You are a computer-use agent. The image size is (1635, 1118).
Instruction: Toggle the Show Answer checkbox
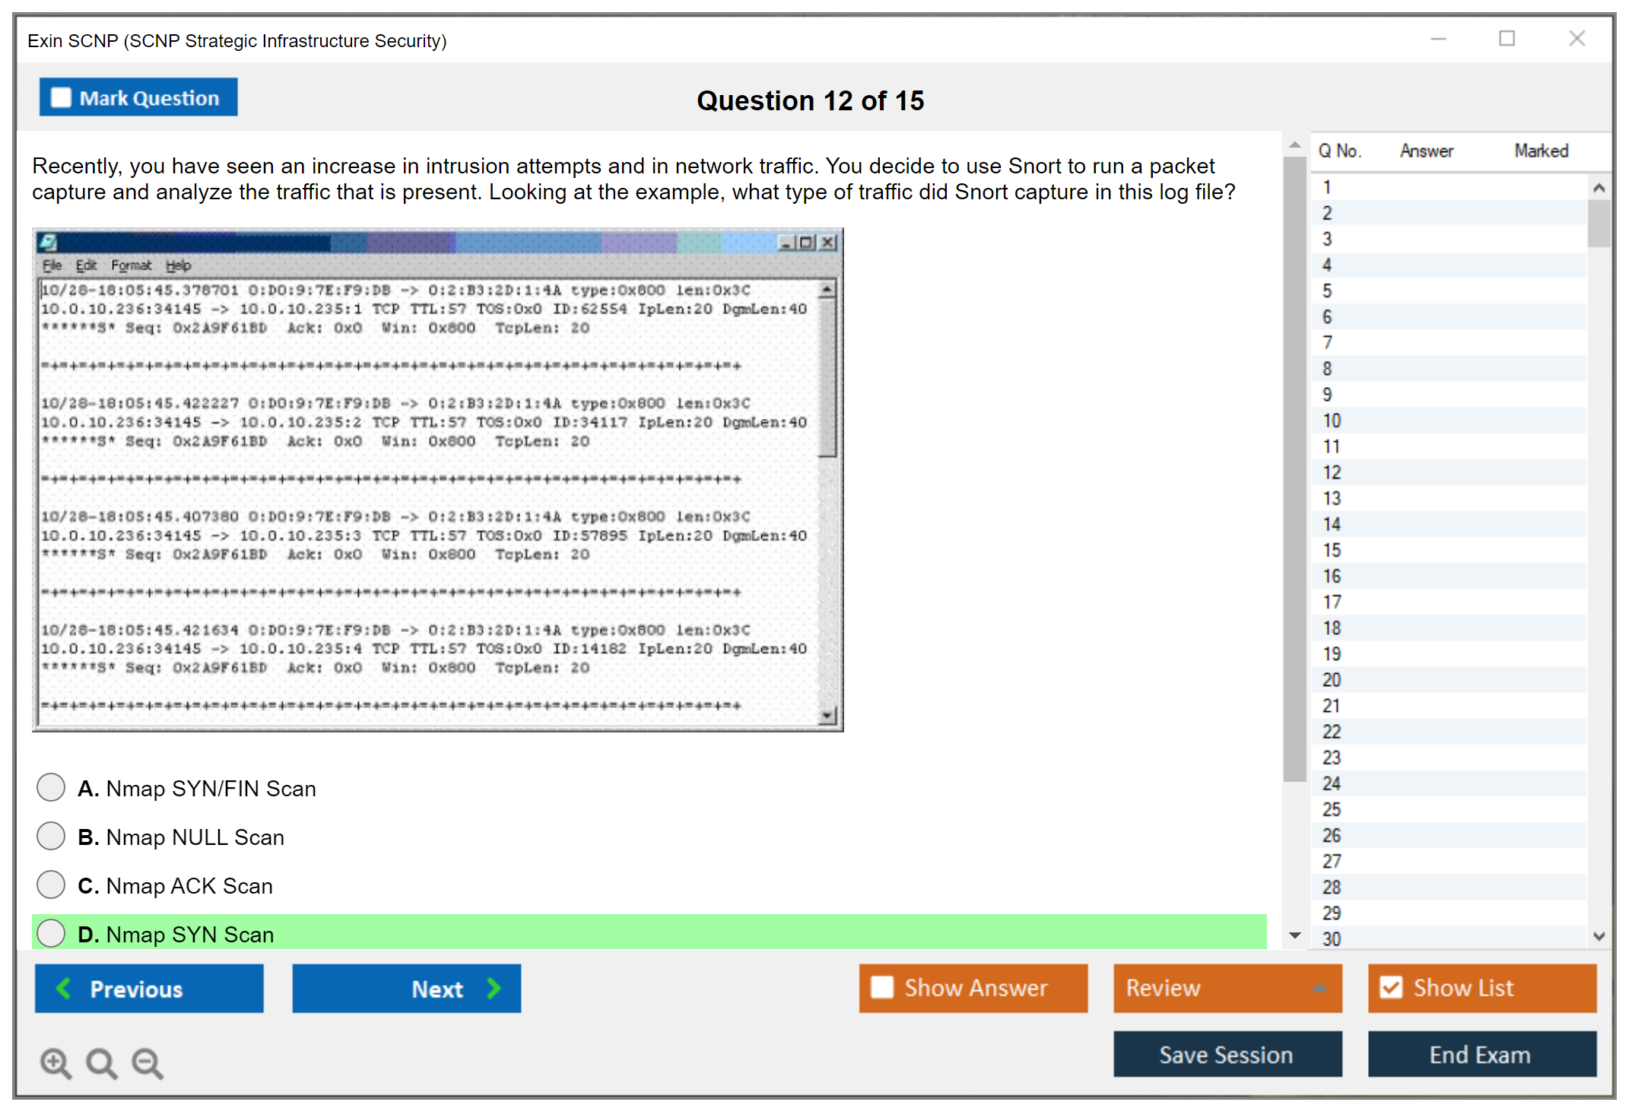pyautogui.click(x=882, y=987)
